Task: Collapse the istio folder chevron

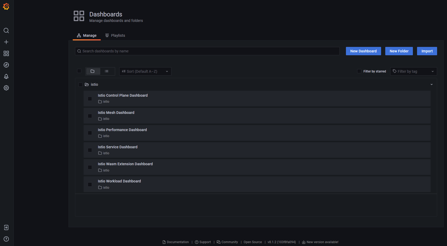Action: pos(432,84)
